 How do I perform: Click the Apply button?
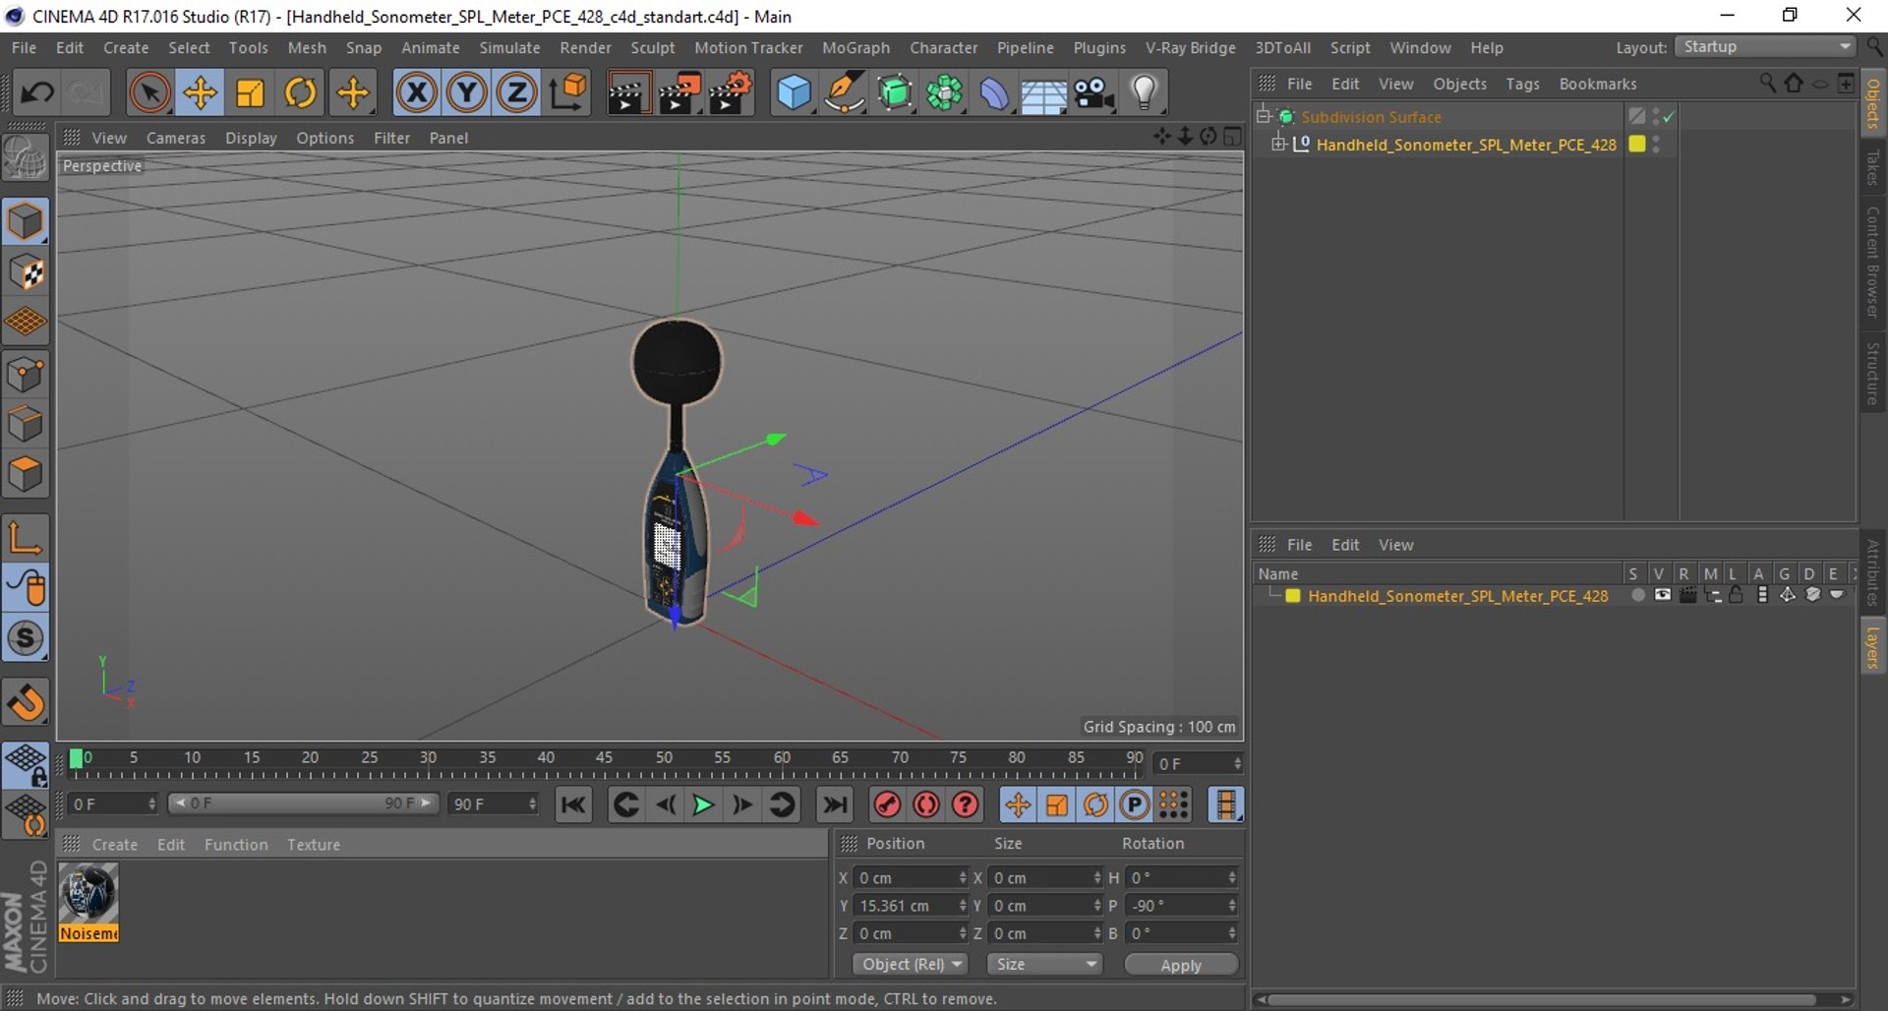(x=1181, y=965)
